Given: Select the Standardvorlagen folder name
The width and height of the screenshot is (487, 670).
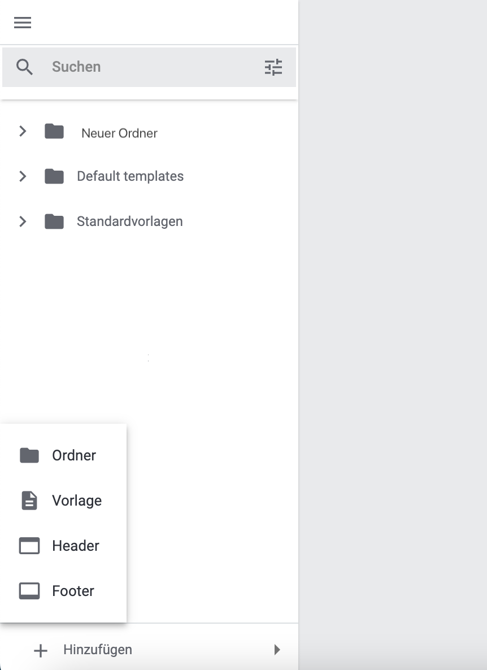Looking at the screenshot, I should 129,221.
